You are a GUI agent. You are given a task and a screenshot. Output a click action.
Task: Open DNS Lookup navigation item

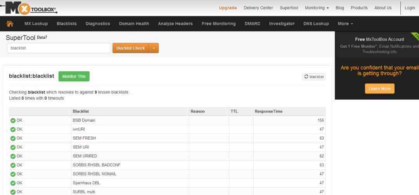click(x=316, y=24)
